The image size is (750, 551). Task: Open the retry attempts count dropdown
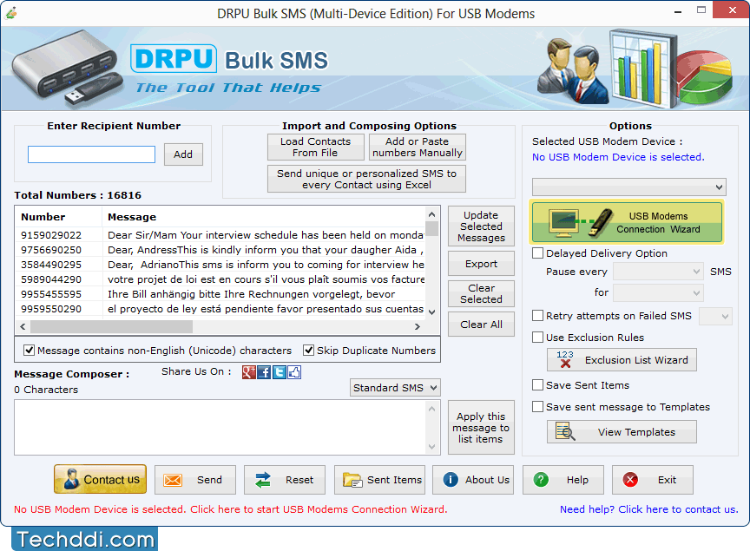coord(715,316)
